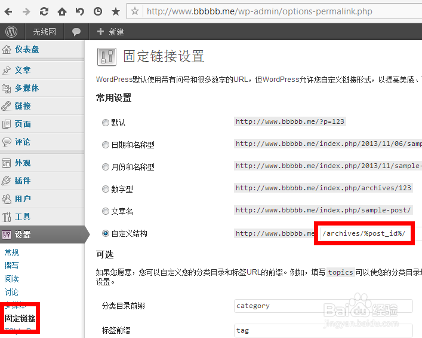The width and height of the screenshot is (422, 338).
Task: Open the WordPress logo menu
Action: coord(11,32)
